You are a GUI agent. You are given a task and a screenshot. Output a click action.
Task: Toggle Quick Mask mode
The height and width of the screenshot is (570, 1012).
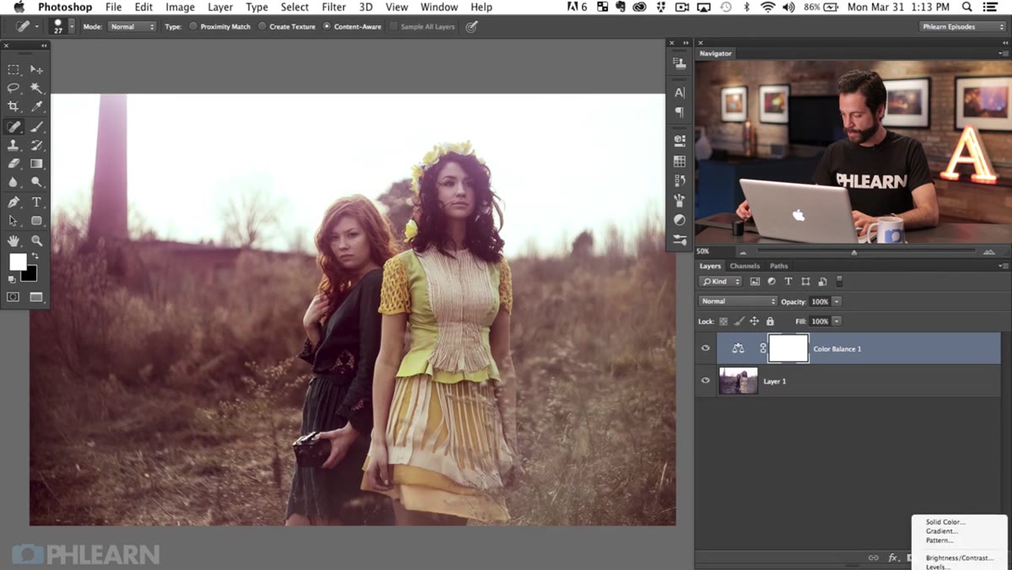tap(13, 297)
